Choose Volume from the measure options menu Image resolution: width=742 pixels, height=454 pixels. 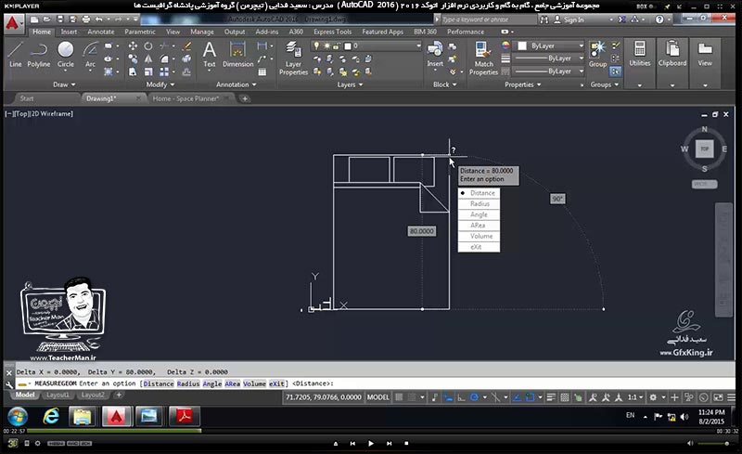coord(479,236)
